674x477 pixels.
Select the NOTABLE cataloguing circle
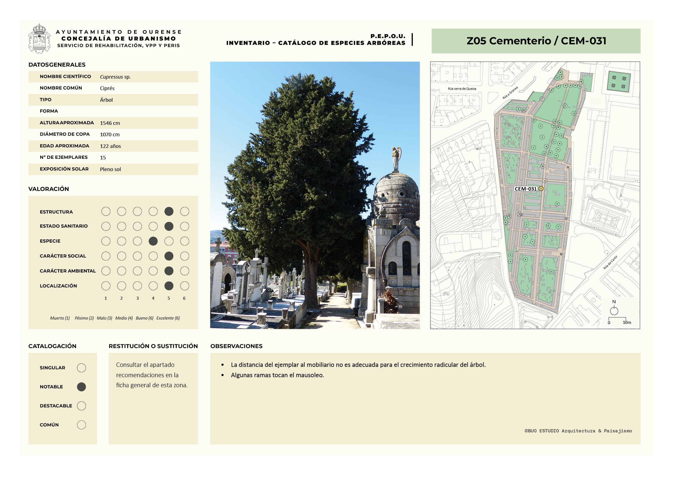pos(81,387)
